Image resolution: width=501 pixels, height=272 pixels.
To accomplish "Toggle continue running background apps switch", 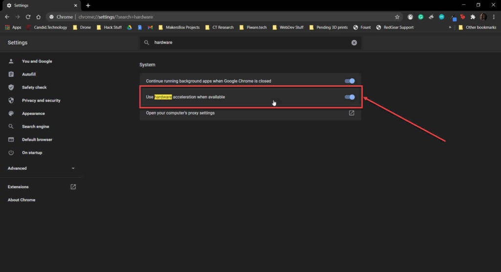I will (349, 81).
